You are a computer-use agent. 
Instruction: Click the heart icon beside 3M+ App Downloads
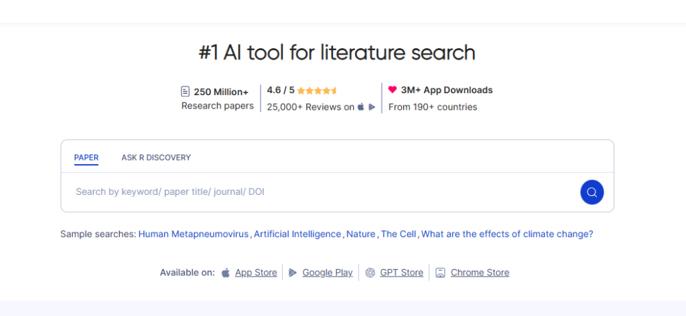click(x=393, y=90)
